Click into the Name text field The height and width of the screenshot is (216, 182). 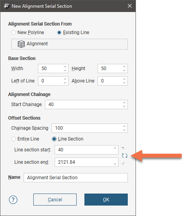pyautogui.click(x=76, y=178)
